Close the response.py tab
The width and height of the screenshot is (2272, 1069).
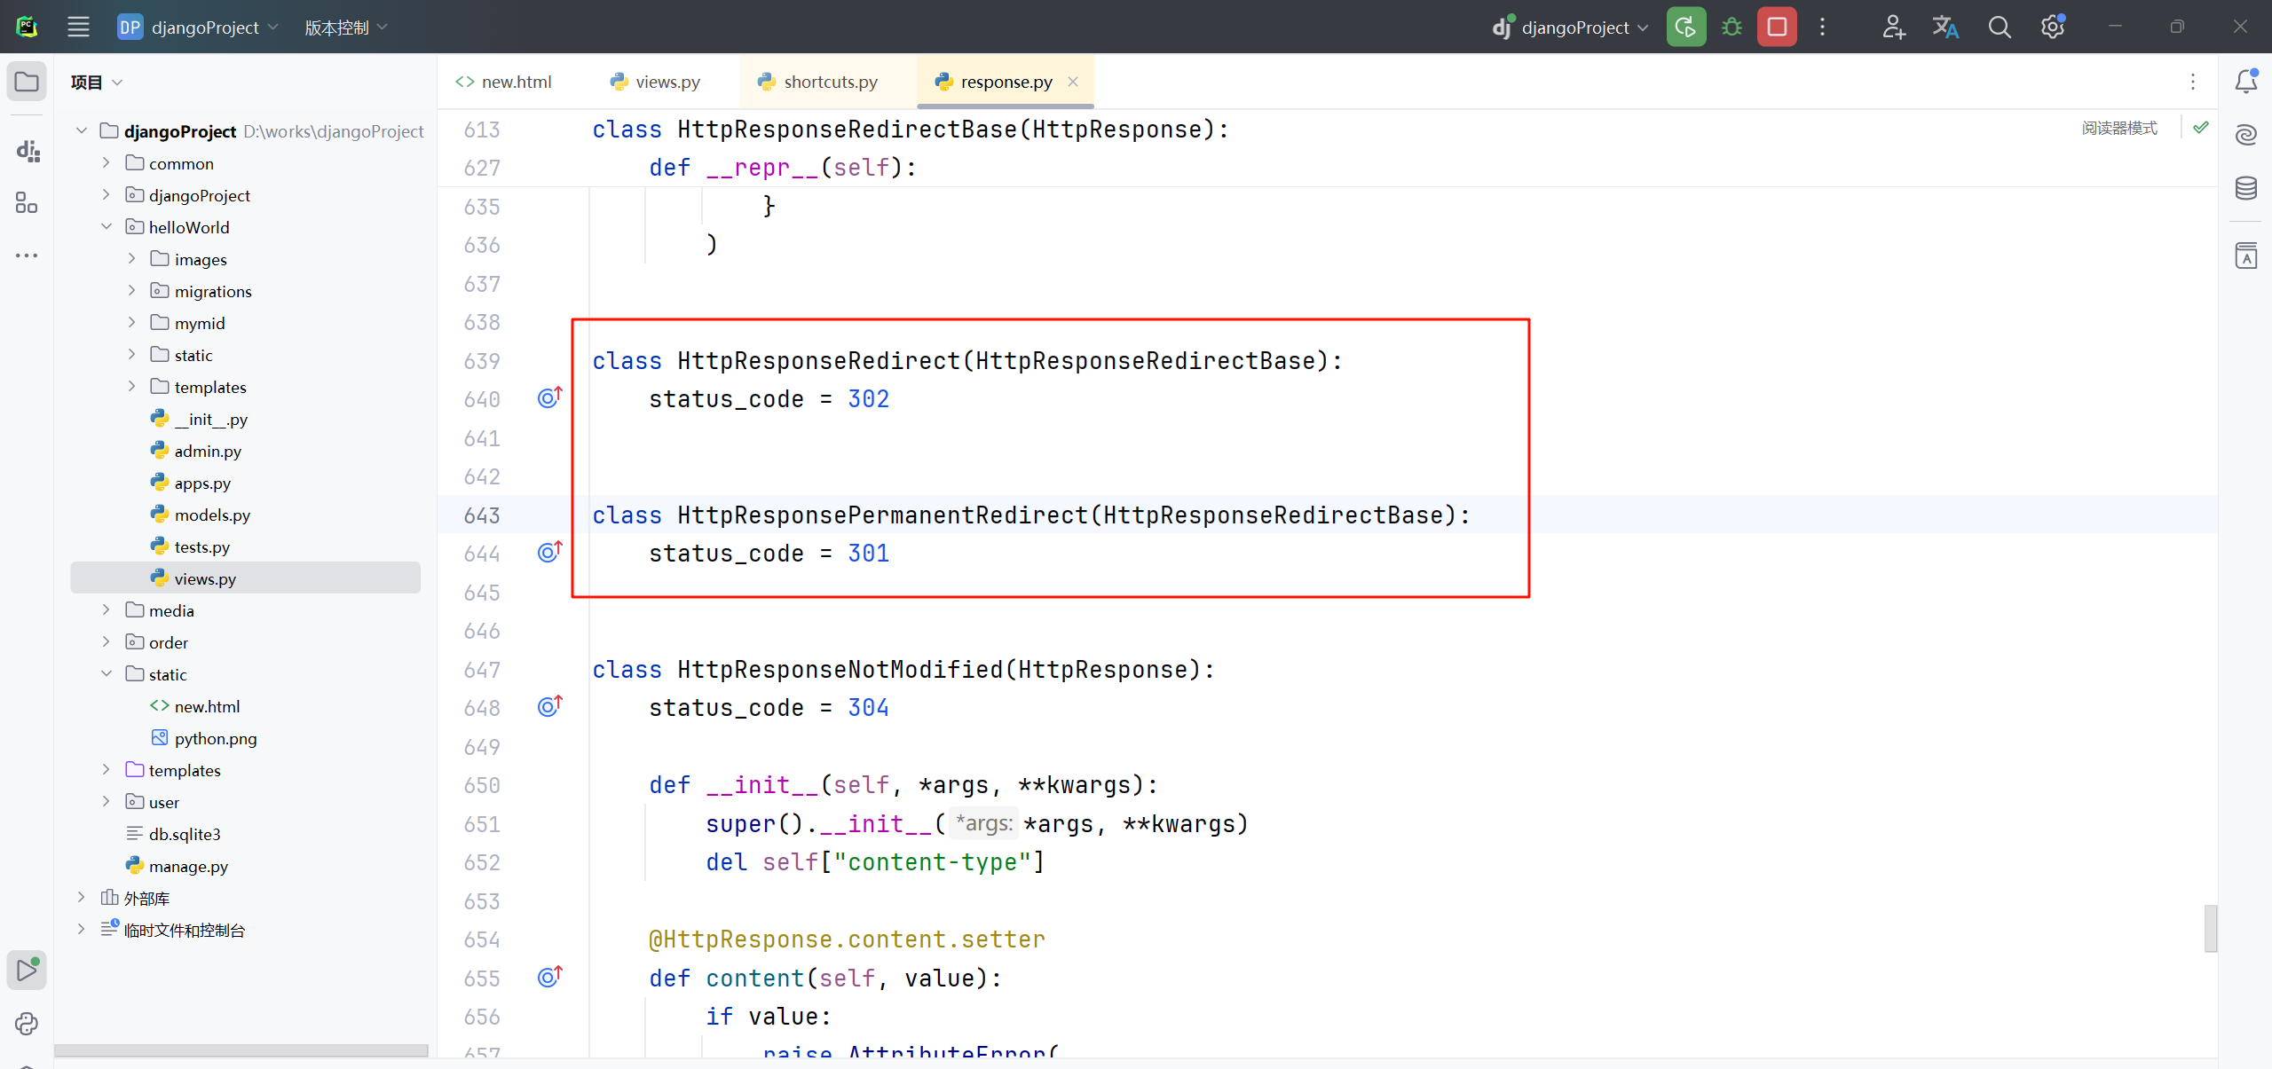[x=1073, y=82]
